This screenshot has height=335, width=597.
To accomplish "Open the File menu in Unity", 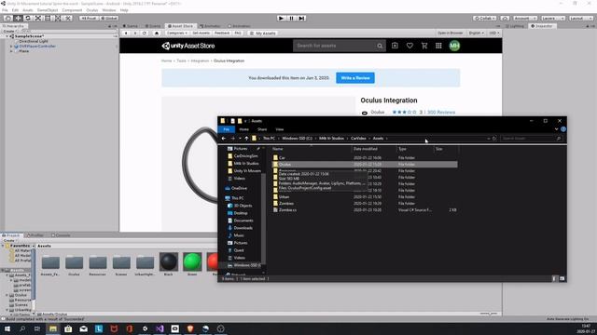I will (5, 10).
